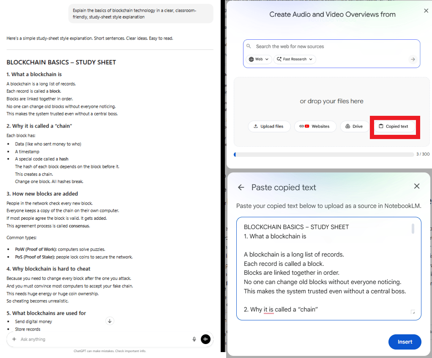Click the Copied text button
Image resolution: width=432 pixels, height=358 pixels.
394,126
